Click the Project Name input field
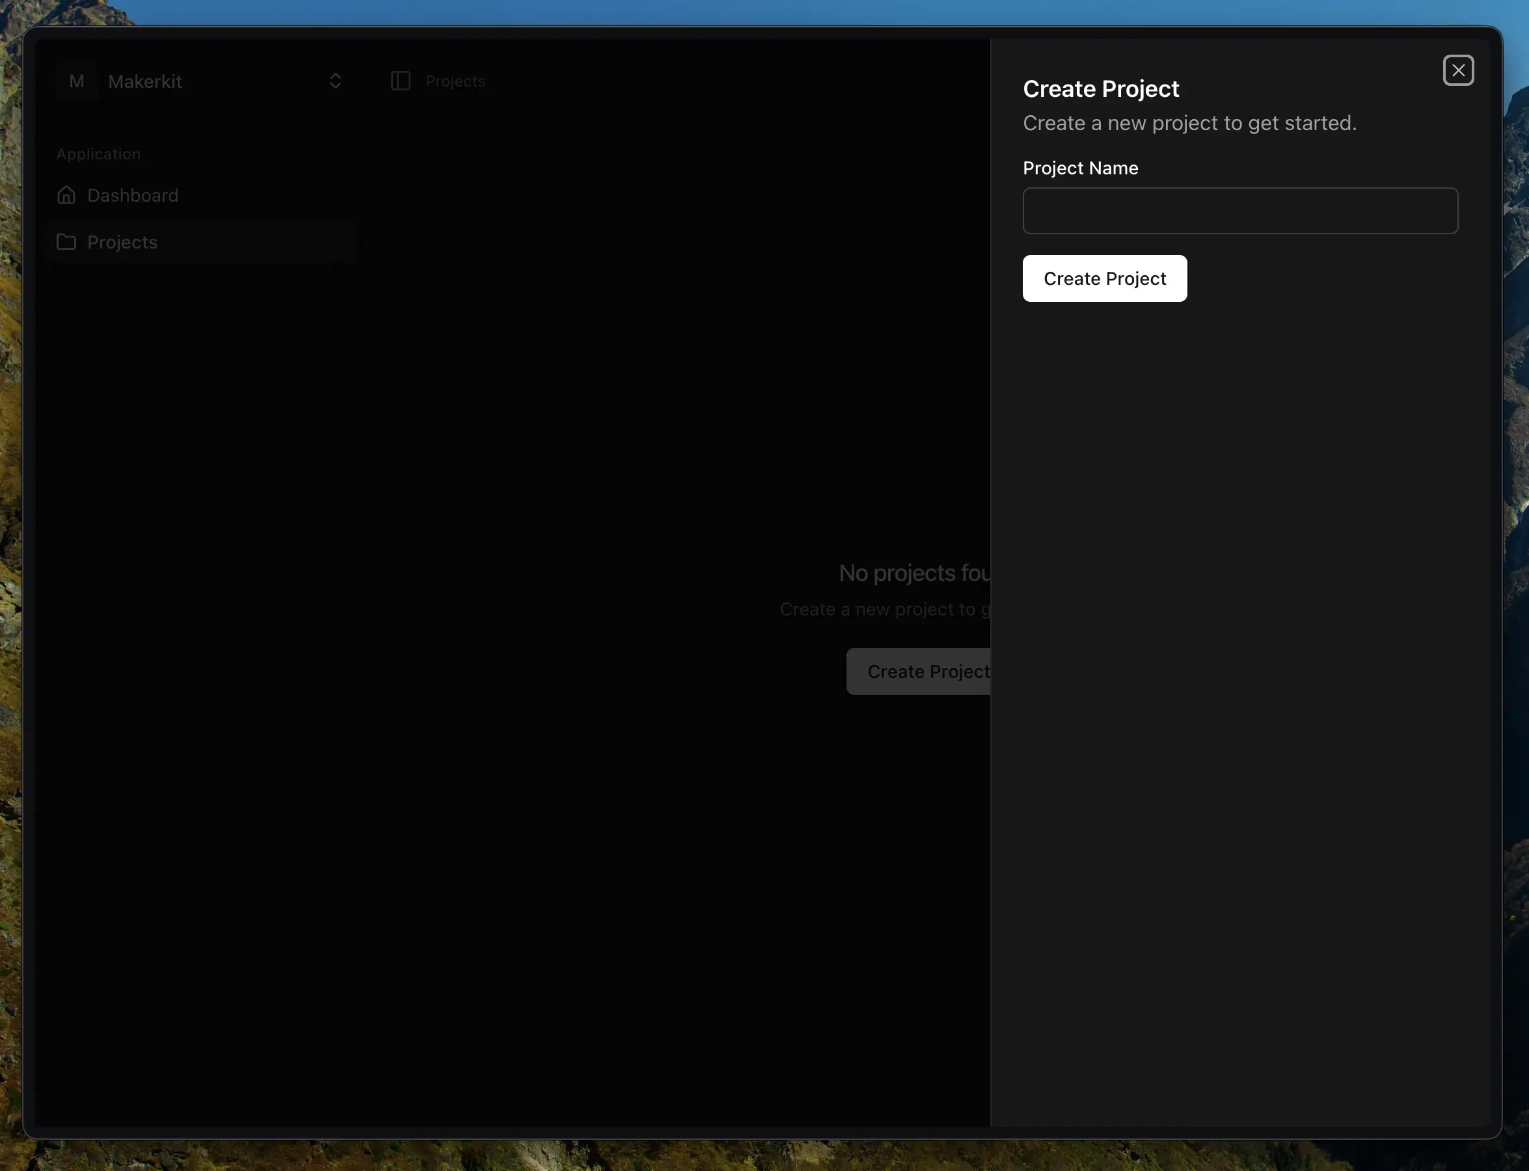Screen dimensions: 1529x1171 tap(1239, 211)
